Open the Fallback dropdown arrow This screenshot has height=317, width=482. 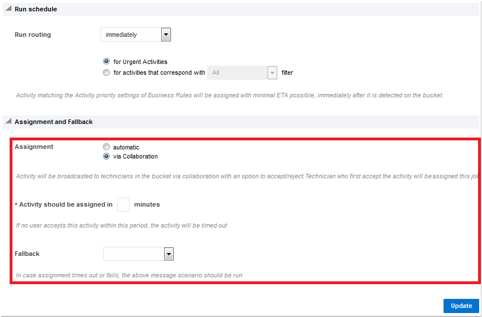(x=169, y=254)
